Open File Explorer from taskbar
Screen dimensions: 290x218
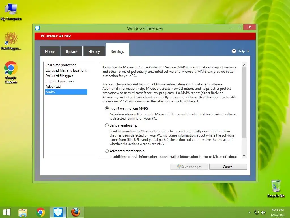click(x=23, y=212)
